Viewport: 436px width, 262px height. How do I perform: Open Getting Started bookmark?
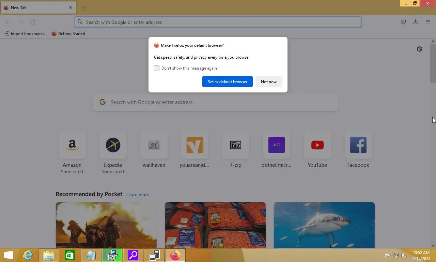(68, 34)
